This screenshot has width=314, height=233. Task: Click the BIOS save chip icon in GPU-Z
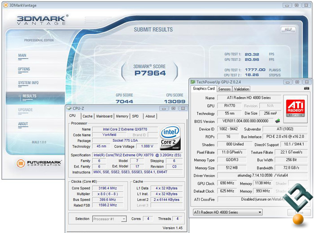[278, 121]
